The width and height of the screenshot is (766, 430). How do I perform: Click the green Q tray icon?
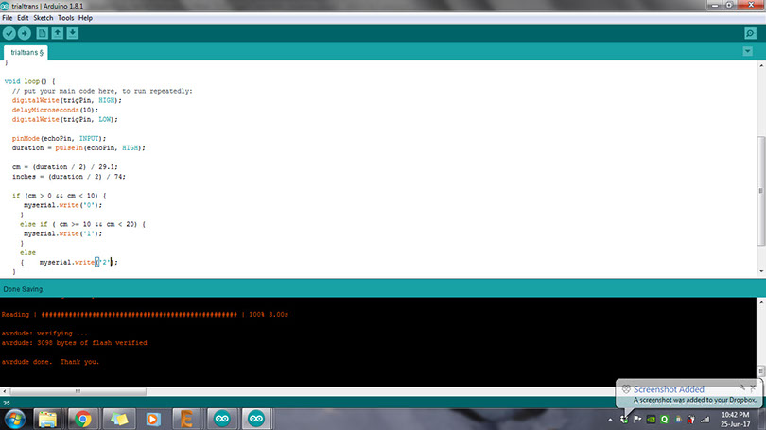(x=664, y=420)
